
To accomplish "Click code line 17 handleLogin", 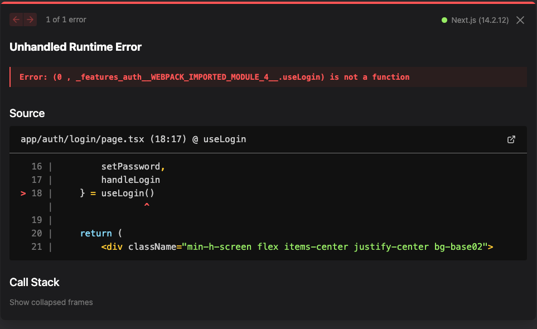I will coord(130,180).
